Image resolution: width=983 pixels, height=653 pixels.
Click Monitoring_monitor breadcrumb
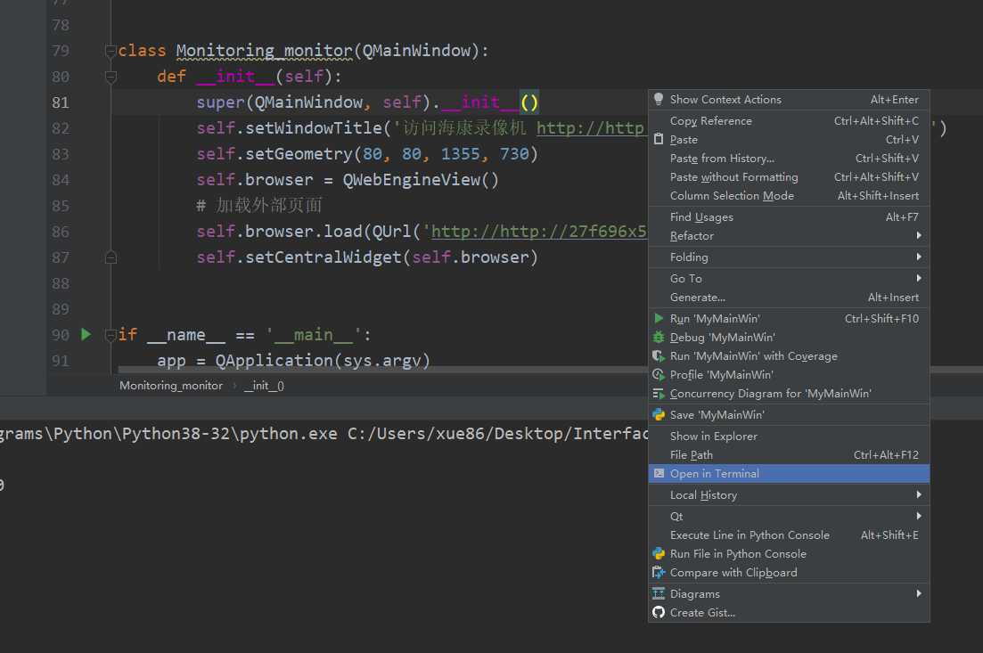pos(170,386)
